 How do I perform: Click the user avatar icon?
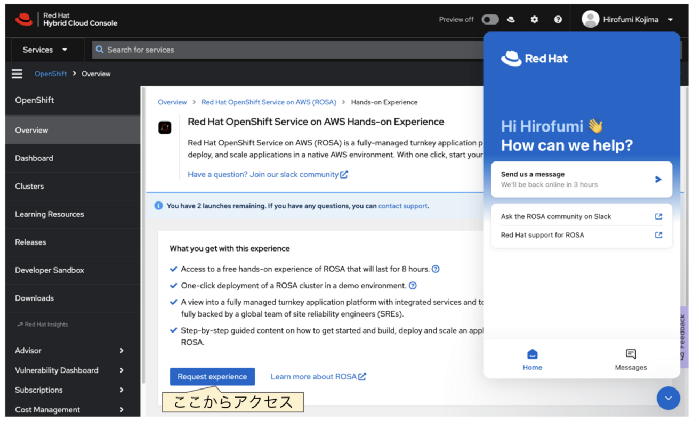[590, 19]
